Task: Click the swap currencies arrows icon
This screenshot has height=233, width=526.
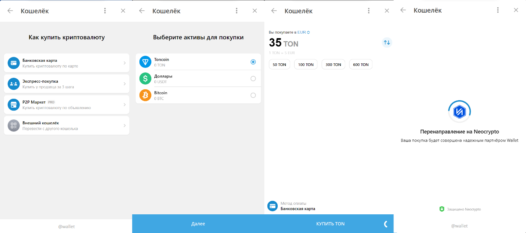Action: (x=387, y=42)
